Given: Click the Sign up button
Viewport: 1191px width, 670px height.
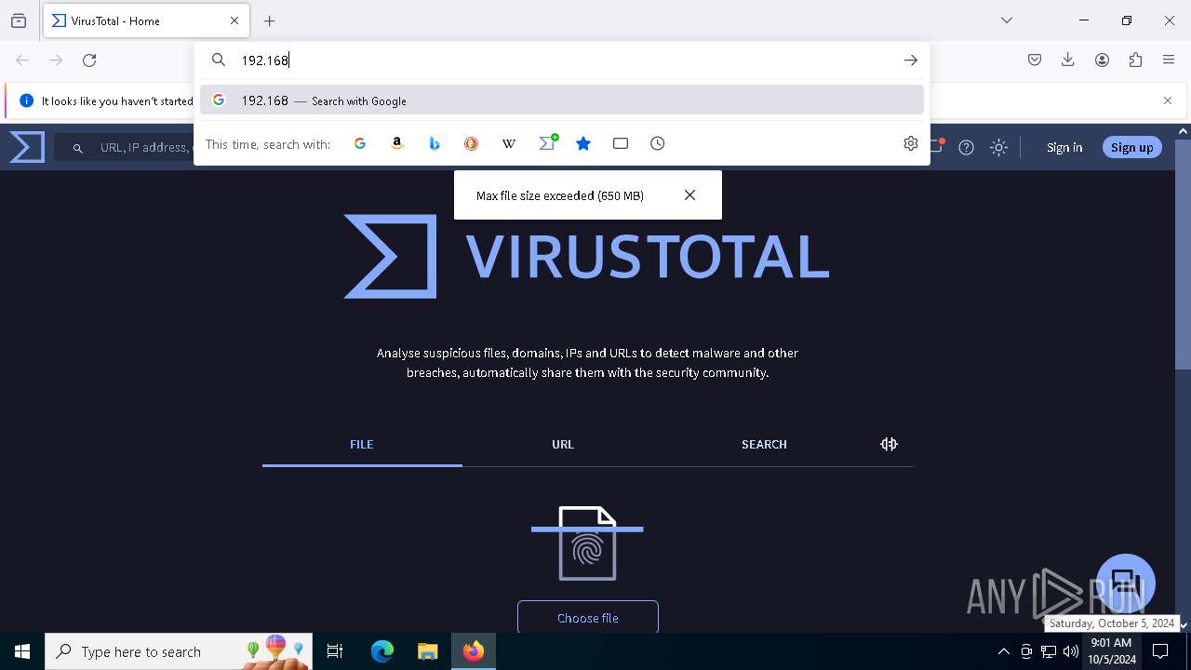Looking at the screenshot, I should coord(1131,147).
